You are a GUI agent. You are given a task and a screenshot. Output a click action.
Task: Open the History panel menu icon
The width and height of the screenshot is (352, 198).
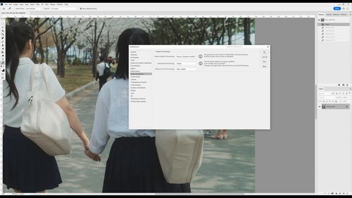[350, 15]
